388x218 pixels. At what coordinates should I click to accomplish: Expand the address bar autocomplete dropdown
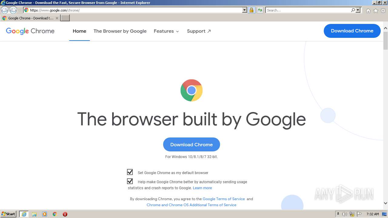[x=245, y=10]
